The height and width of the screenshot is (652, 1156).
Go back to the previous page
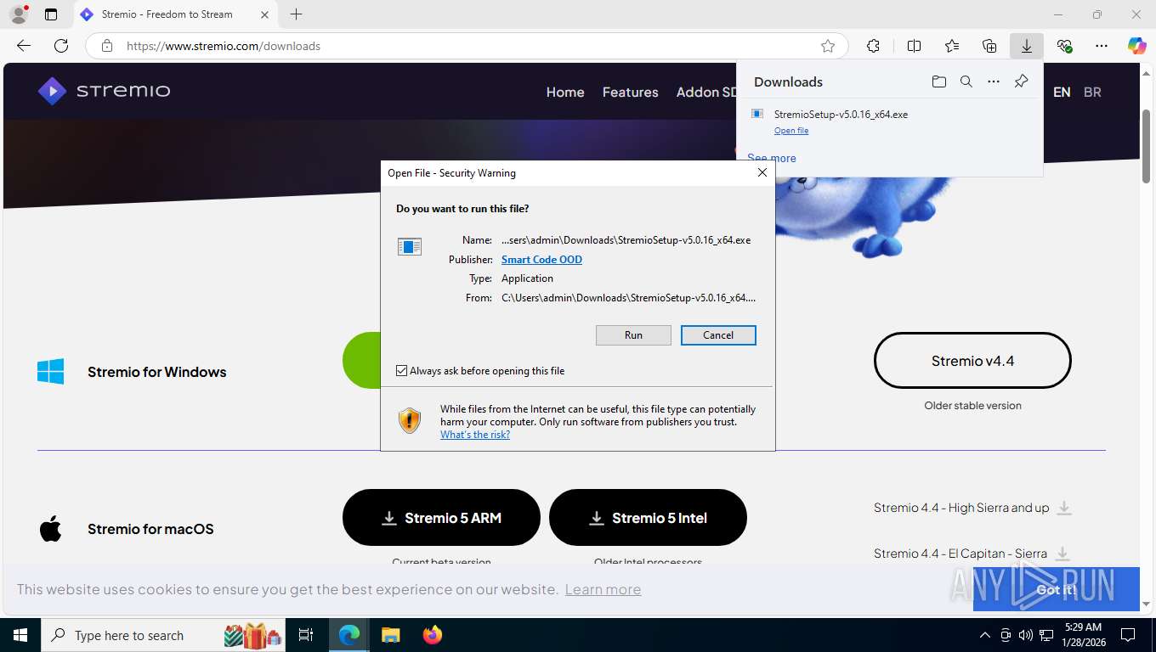24,46
